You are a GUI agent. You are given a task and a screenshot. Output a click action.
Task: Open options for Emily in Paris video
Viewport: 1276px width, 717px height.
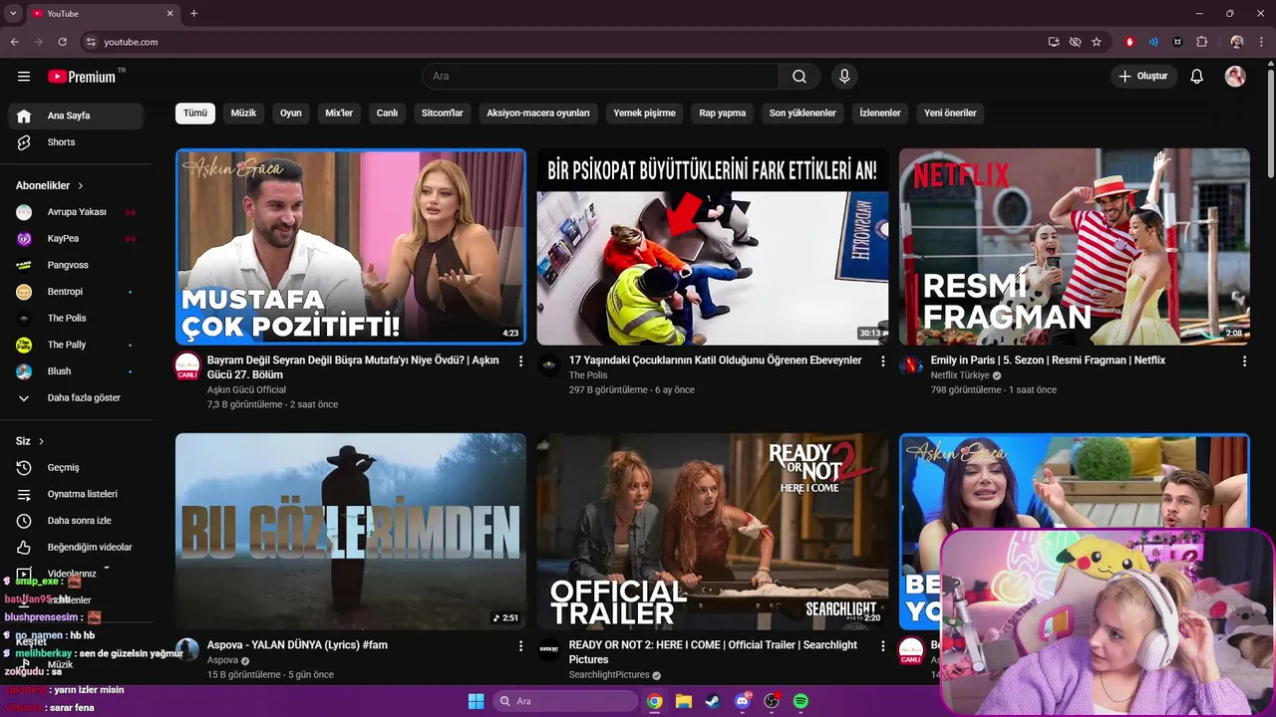click(x=1244, y=361)
